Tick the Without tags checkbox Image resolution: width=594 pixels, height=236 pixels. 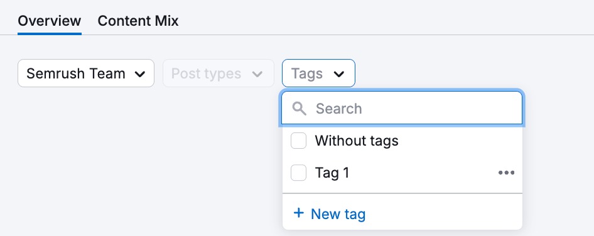[x=298, y=141]
